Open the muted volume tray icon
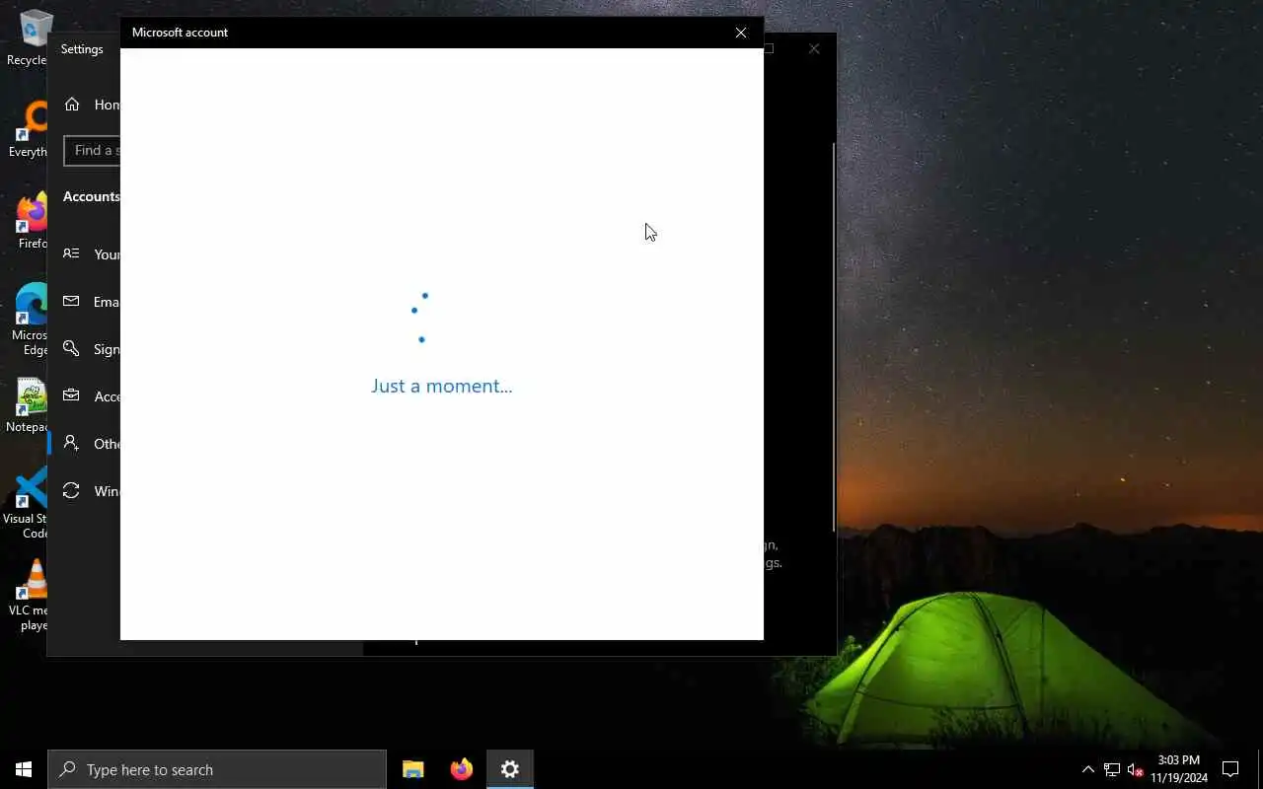Image resolution: width=1263 pixels, height=789 pixels. [1135, 769]
